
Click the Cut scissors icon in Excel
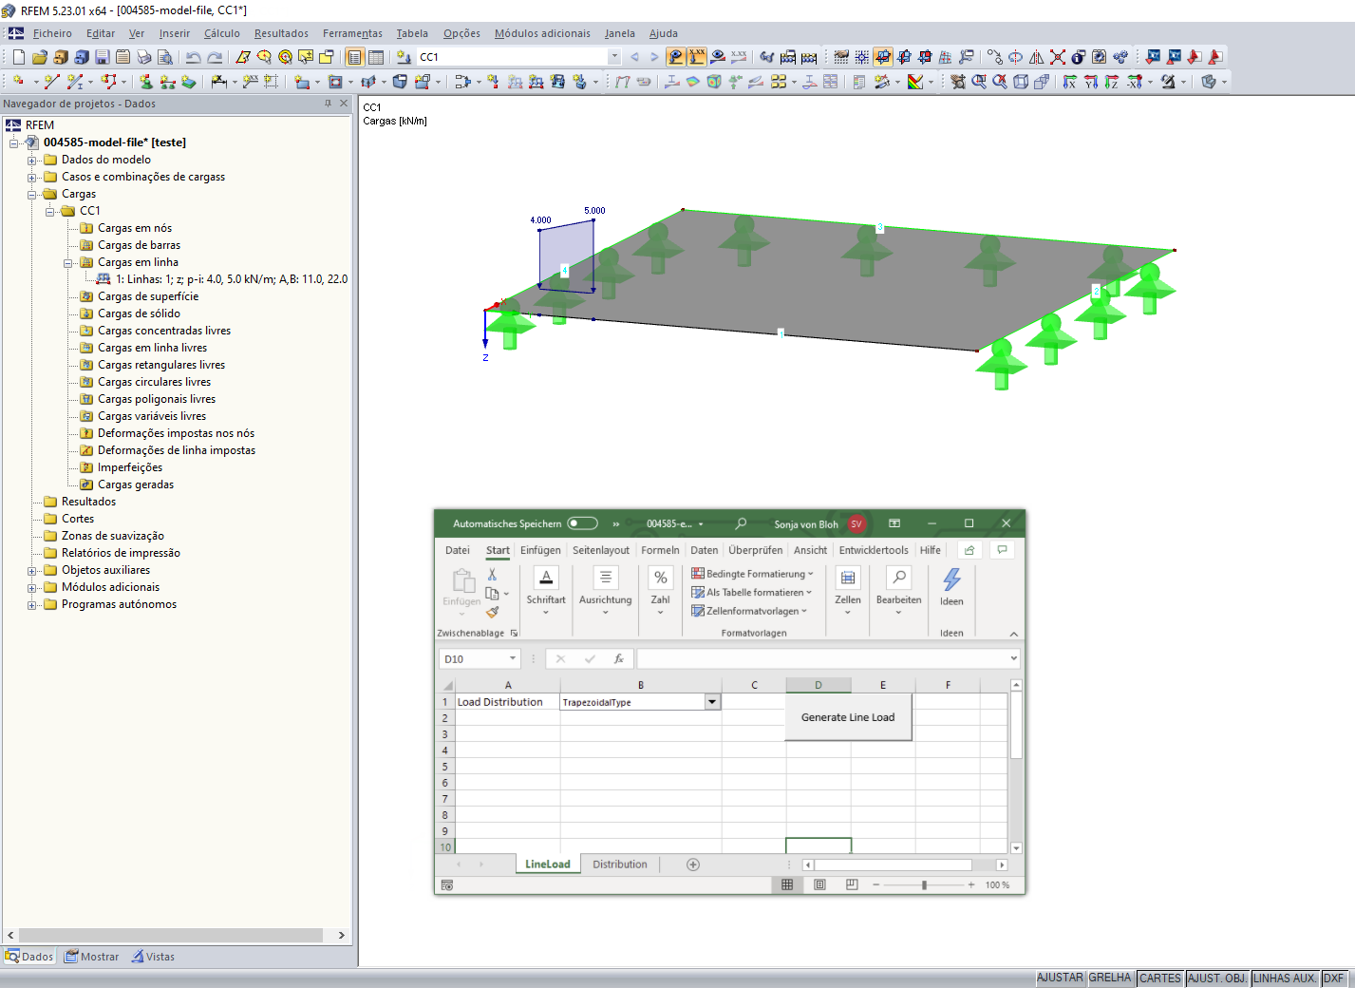point(492,575)
